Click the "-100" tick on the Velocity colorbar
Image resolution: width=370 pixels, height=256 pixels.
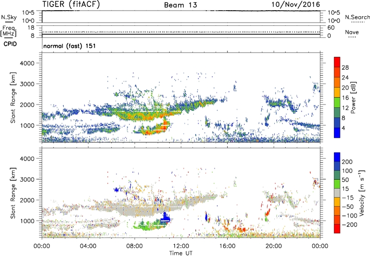(x=349, y=216)
